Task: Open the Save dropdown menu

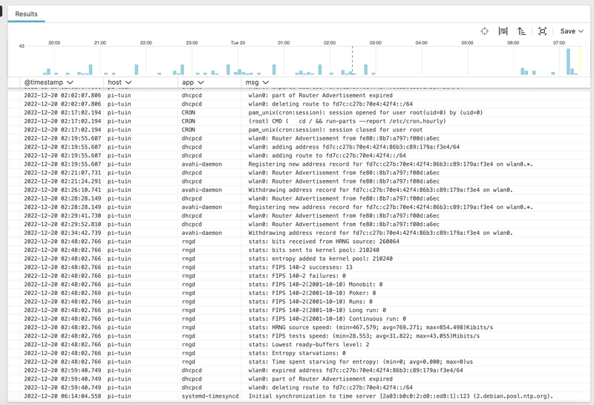Action: (572, 31)
